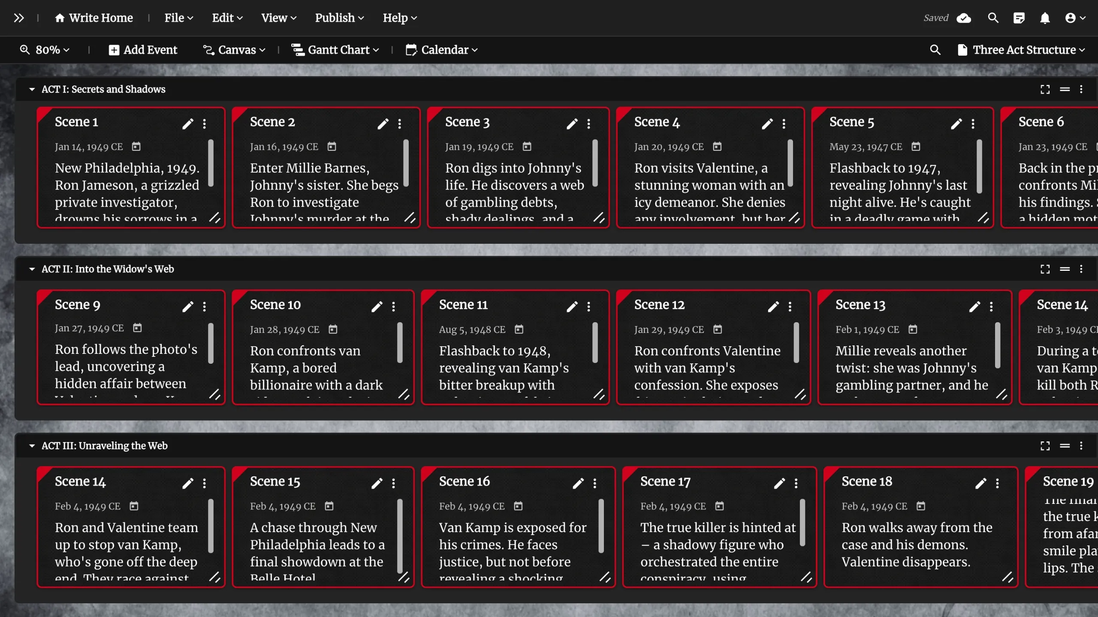
Task: Click the pencil edit icon on Scene 1
Action: point(187,124)
